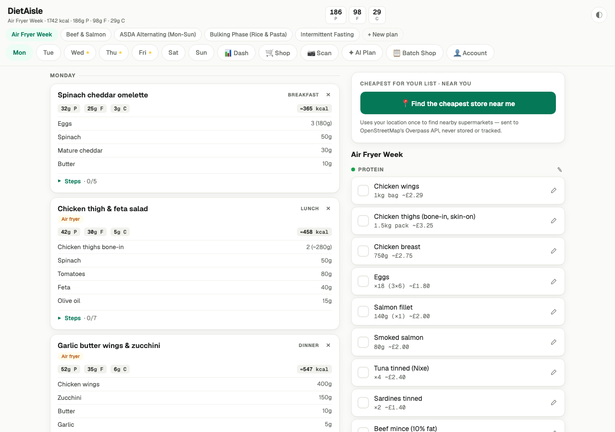Open the Account page
Viewport: 615px width, 432px height.
470,53
